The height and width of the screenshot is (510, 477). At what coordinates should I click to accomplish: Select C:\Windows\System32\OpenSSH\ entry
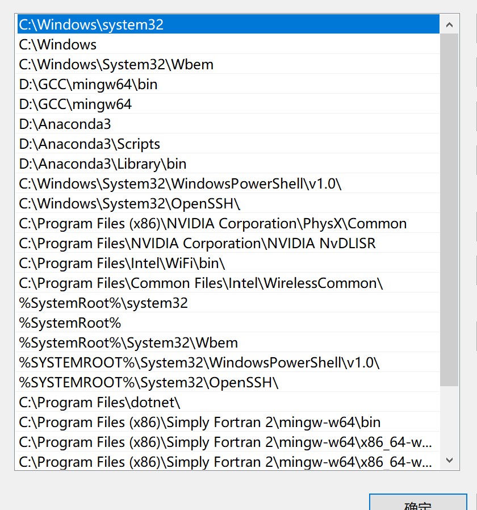[x=228, y=203]
